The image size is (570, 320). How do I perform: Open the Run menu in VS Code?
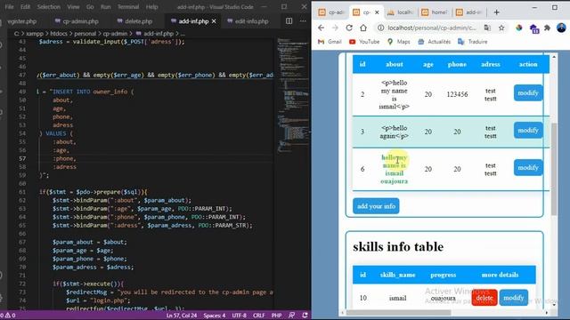click(105, 7)
